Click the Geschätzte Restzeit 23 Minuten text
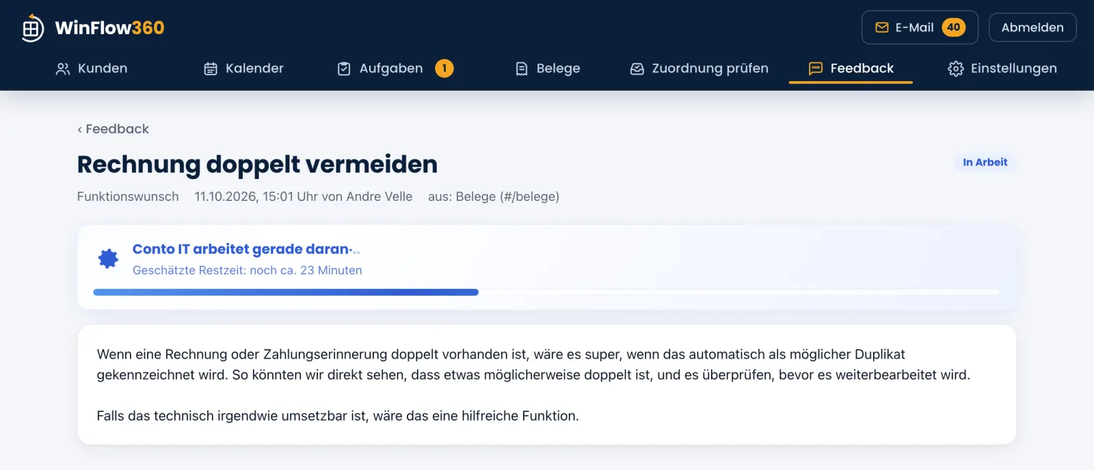 (248, 271)
